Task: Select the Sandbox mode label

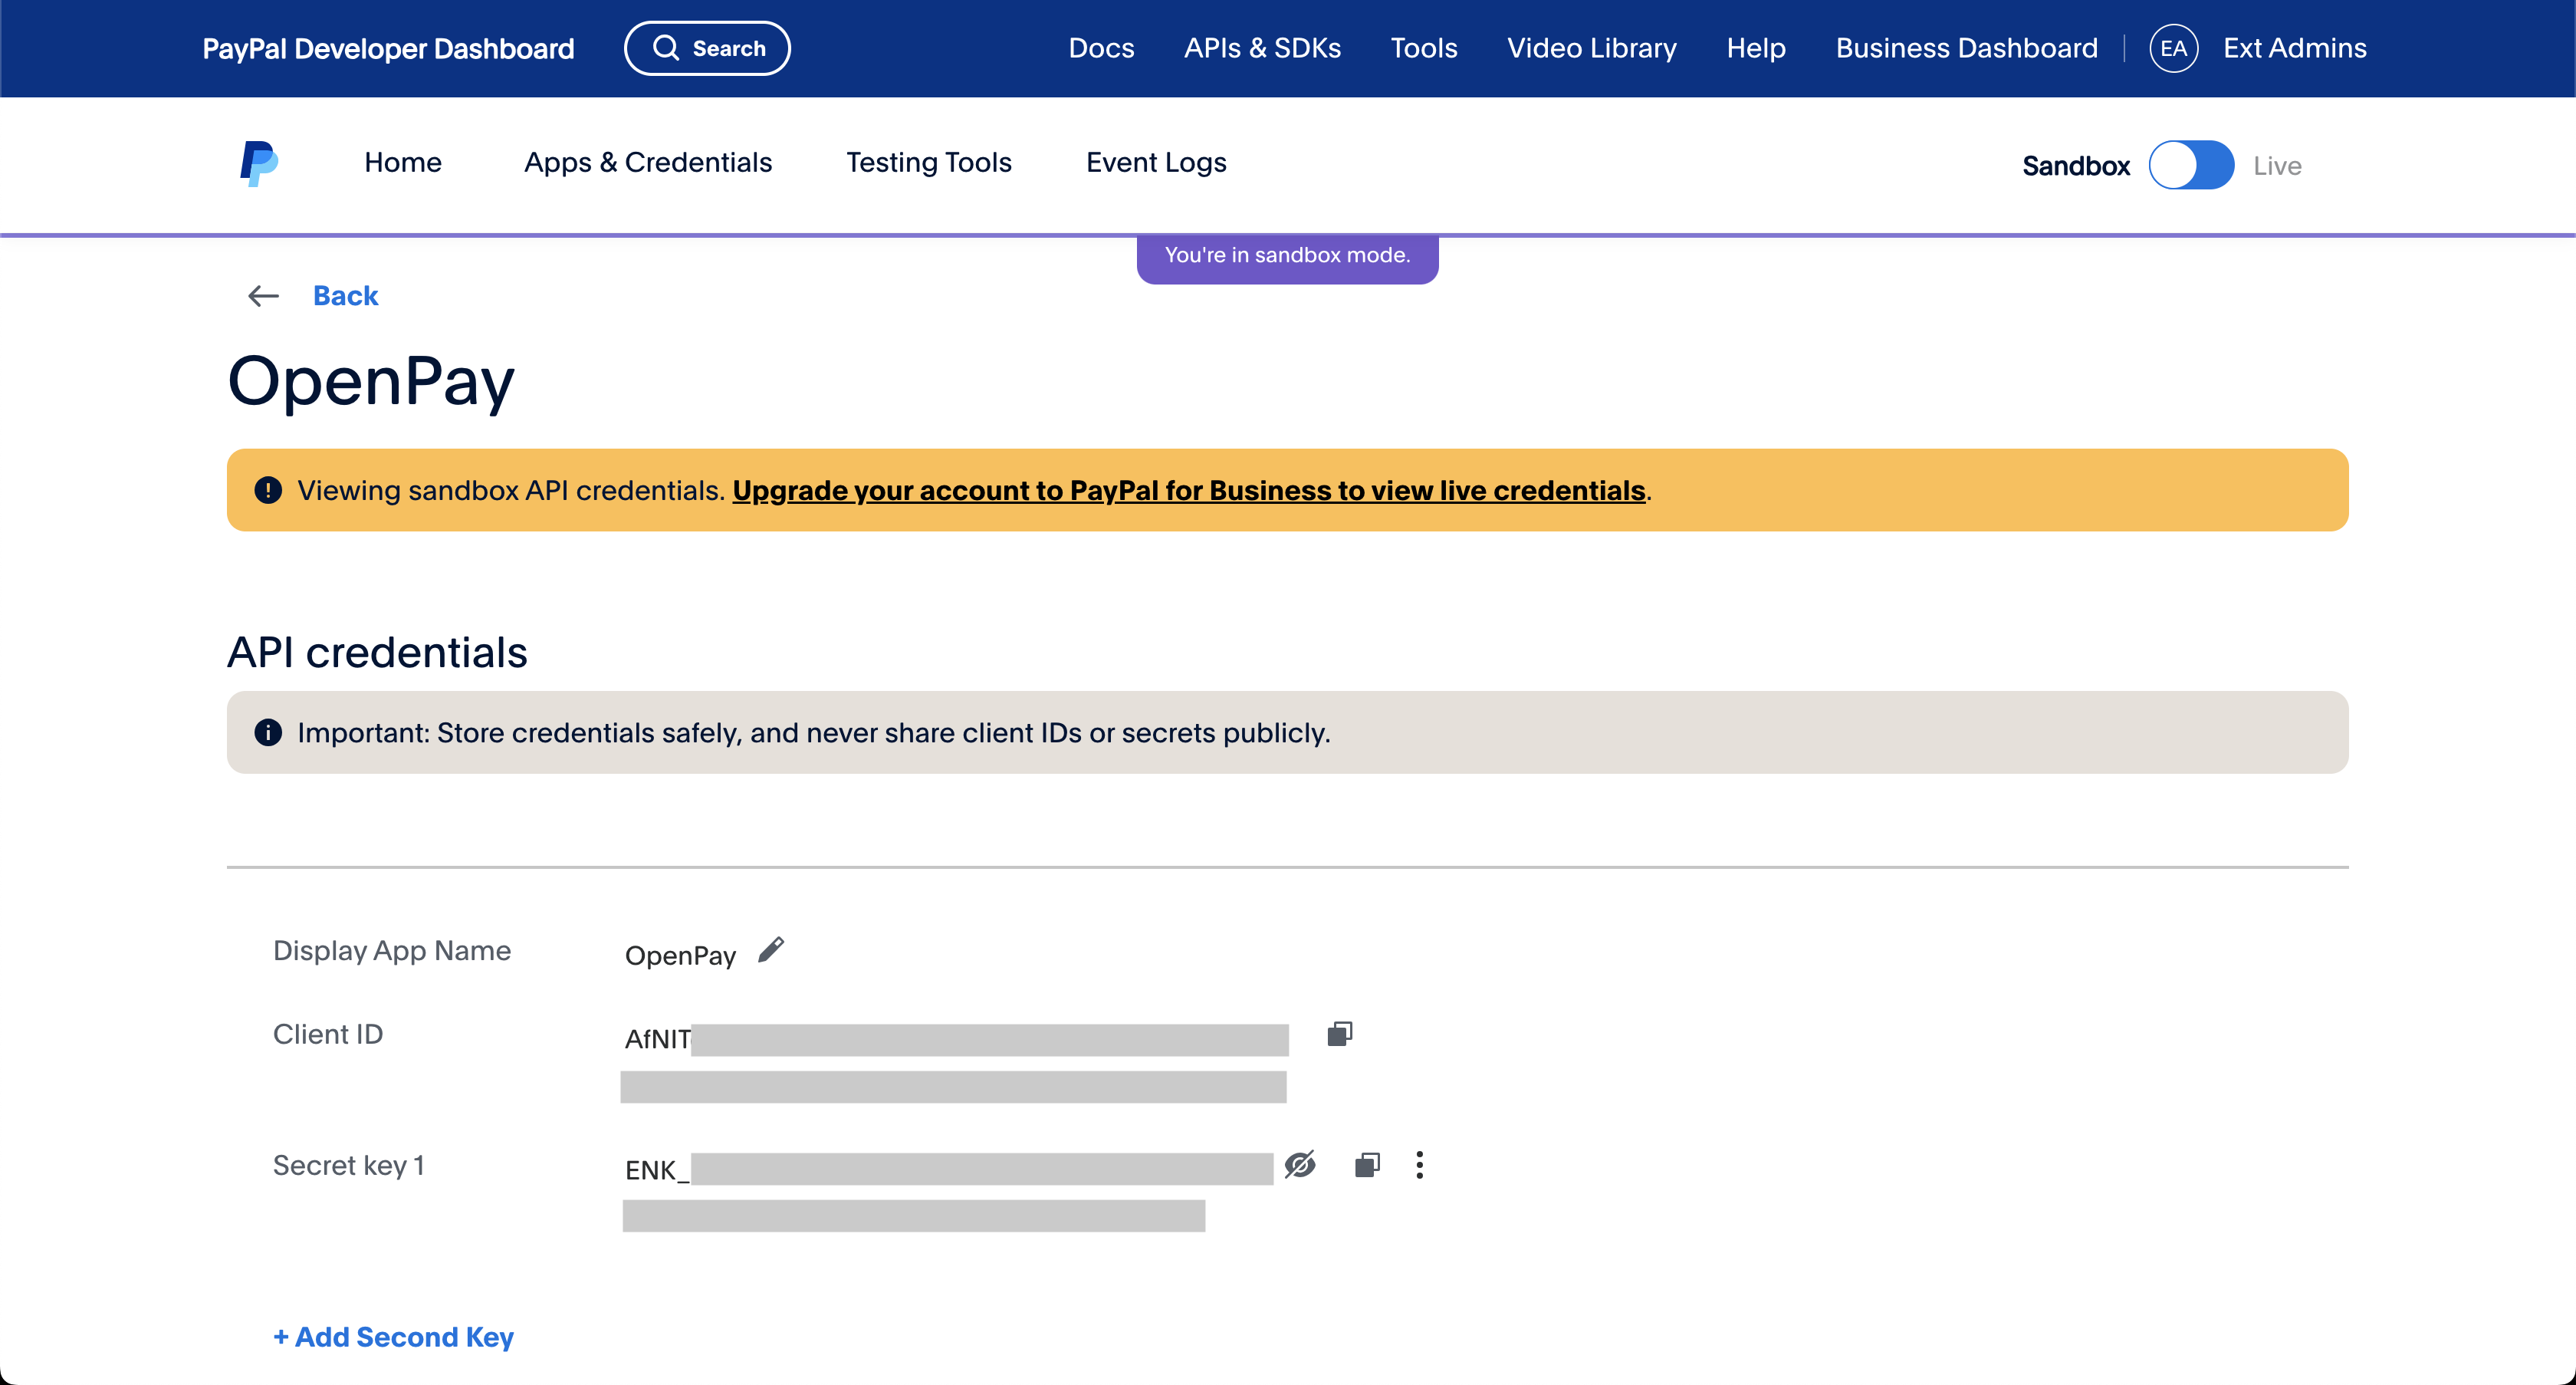Action: pyautogui.click(x=2076, y=166)
